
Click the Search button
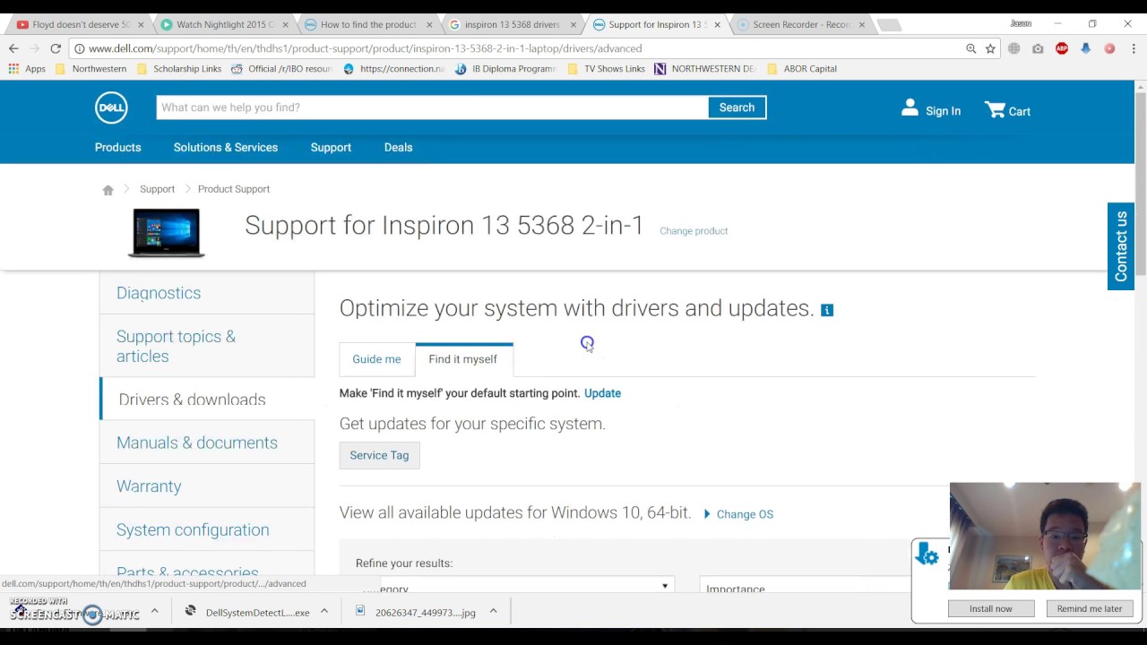point(737,107)
